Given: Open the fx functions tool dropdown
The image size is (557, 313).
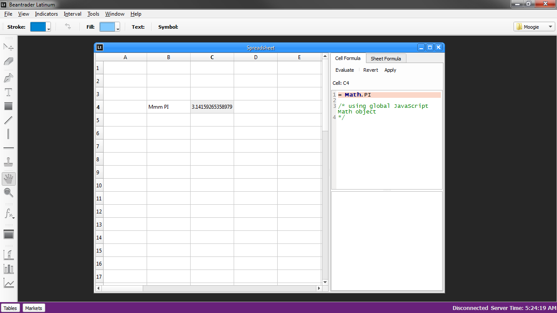Looking at the screenshot, I should (9, 213).
